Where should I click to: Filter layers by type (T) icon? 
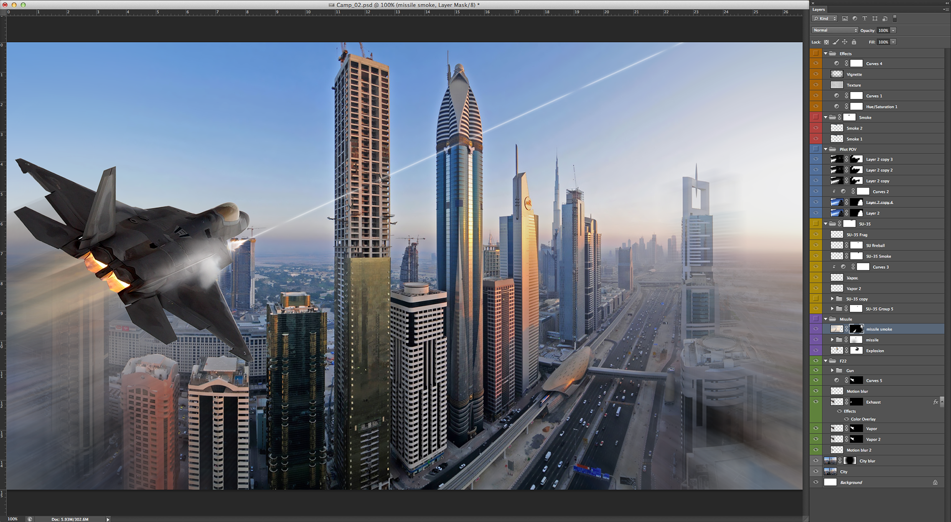coord(865,19)
